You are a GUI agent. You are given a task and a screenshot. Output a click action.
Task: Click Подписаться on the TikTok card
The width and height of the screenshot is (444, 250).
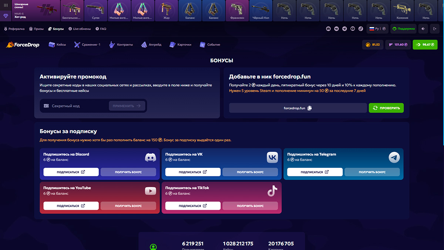193,206
